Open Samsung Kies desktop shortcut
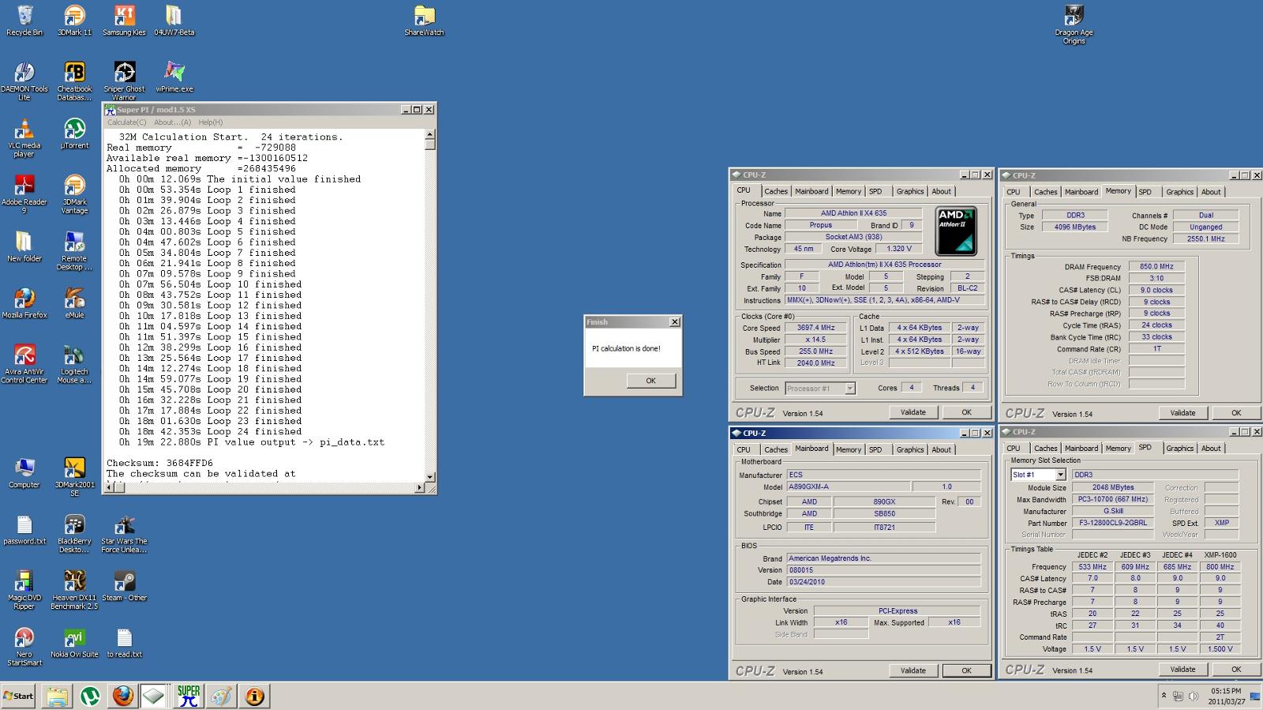The image size is (1263, 710). (x=124, y=21)
